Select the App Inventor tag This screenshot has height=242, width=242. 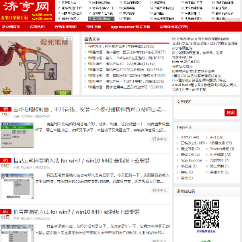click(191, 161)
